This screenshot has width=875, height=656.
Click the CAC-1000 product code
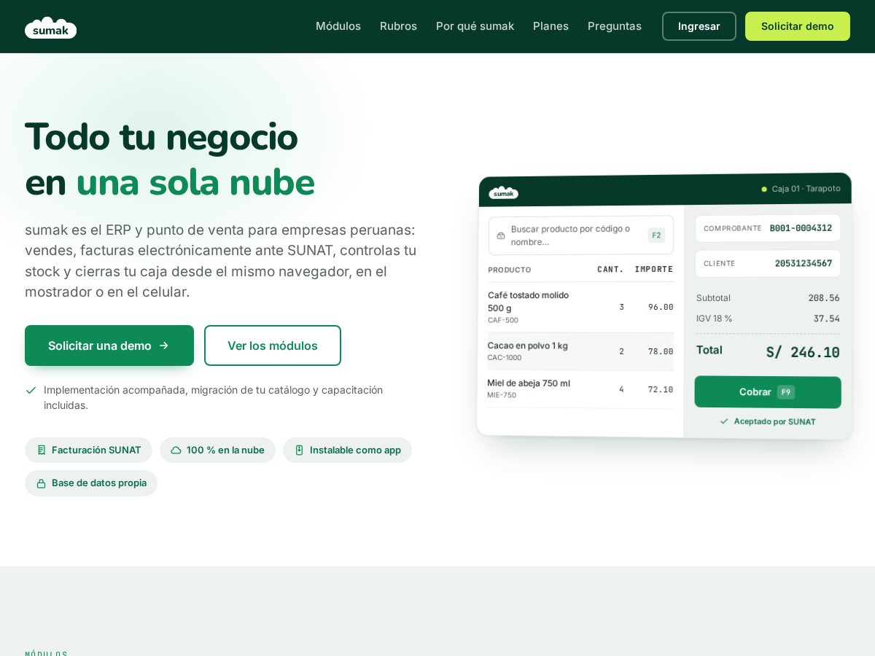coord(505,357)
